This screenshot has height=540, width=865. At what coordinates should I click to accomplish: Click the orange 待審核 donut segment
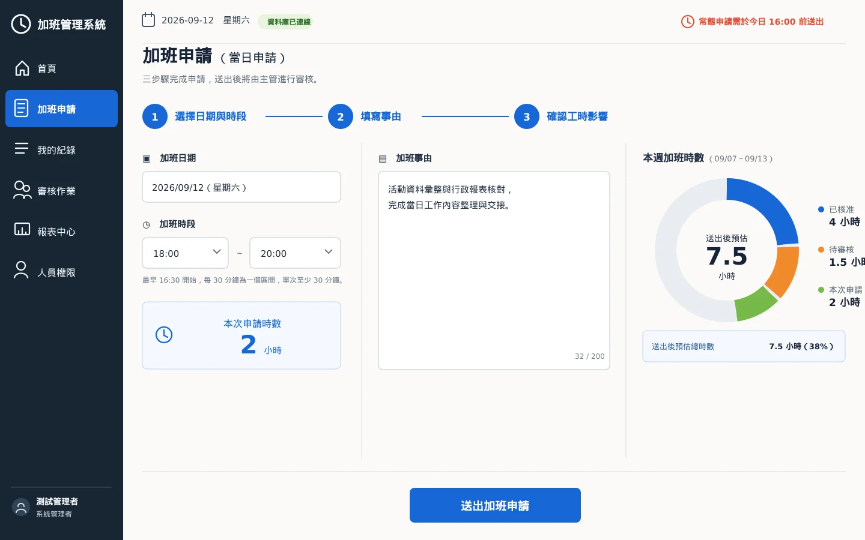[x=783, y=271]
